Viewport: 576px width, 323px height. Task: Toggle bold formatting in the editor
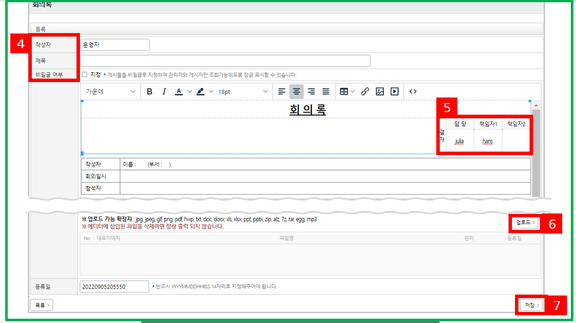click(150, 91)
